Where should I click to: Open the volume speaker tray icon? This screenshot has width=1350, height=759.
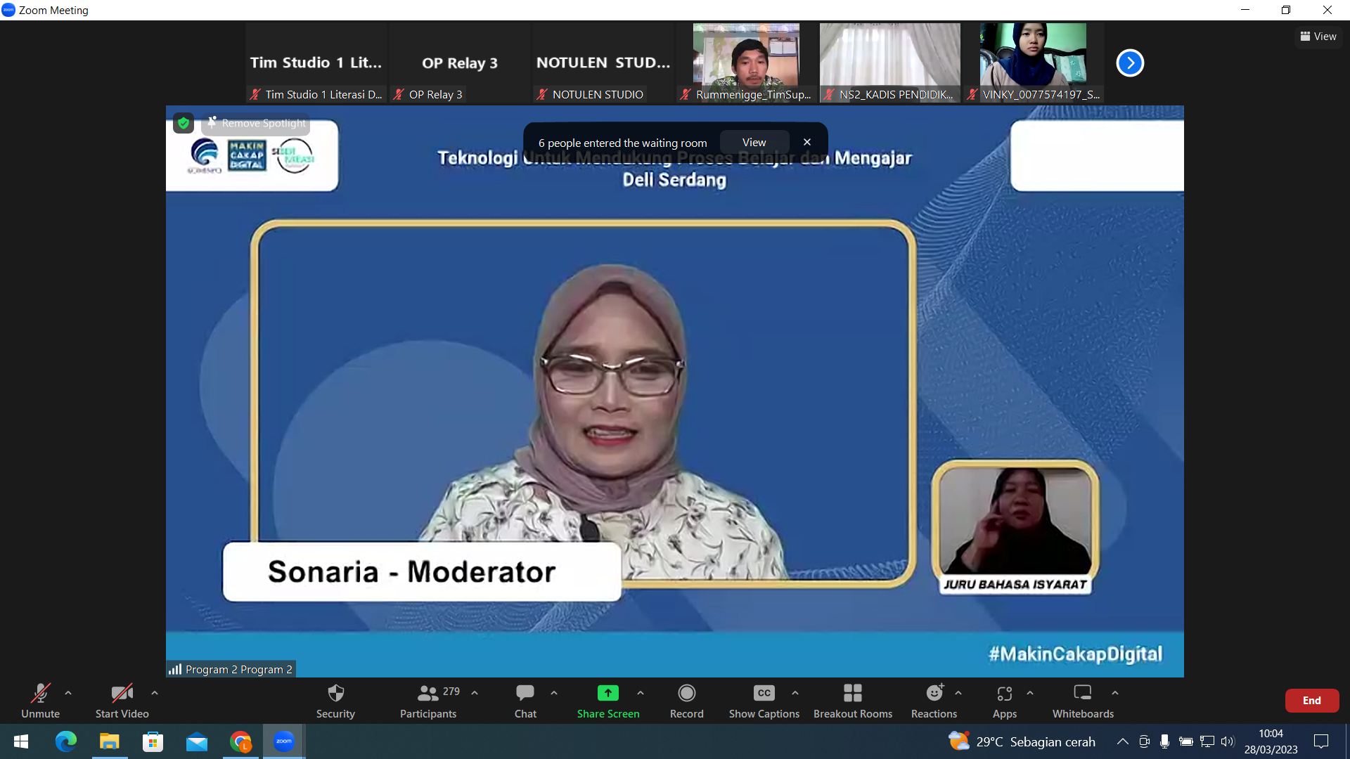(x=1228, y=741)
